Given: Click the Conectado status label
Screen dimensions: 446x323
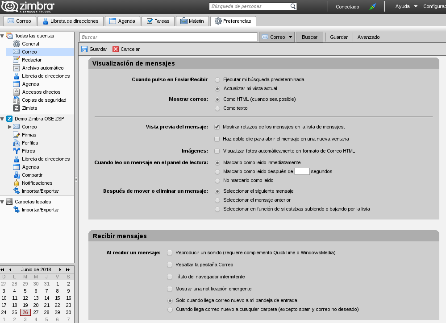Looking at the screenshot, I should point(347,7).
